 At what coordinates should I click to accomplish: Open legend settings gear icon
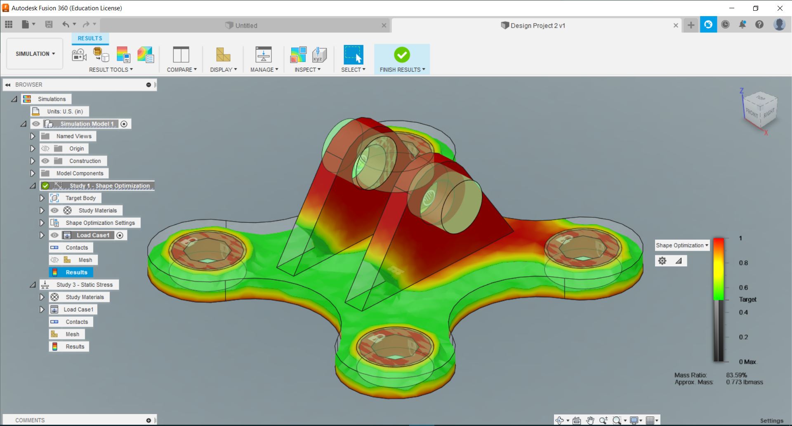coord(662,261)
